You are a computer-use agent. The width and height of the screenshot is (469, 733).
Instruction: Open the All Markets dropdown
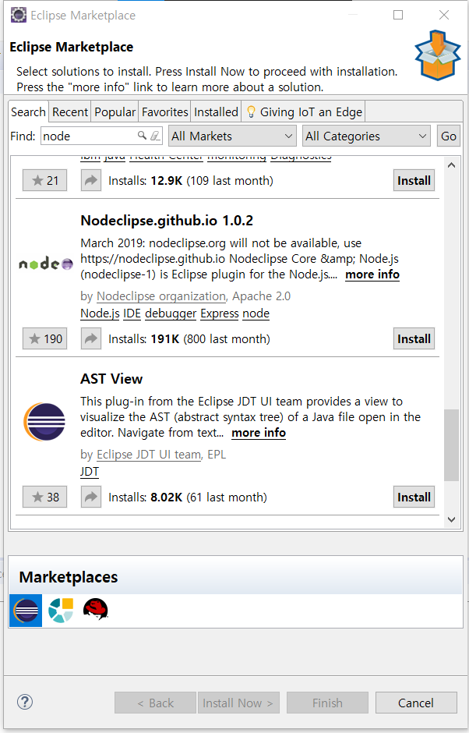232,136
